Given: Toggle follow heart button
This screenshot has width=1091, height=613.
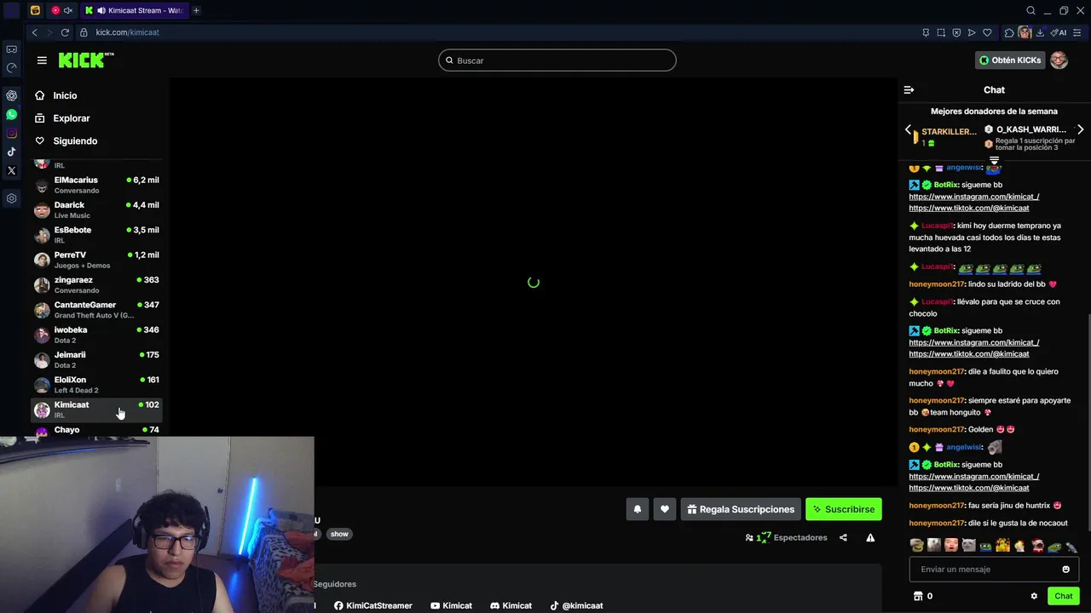Looking at the screenshot, I should [665, 509].
